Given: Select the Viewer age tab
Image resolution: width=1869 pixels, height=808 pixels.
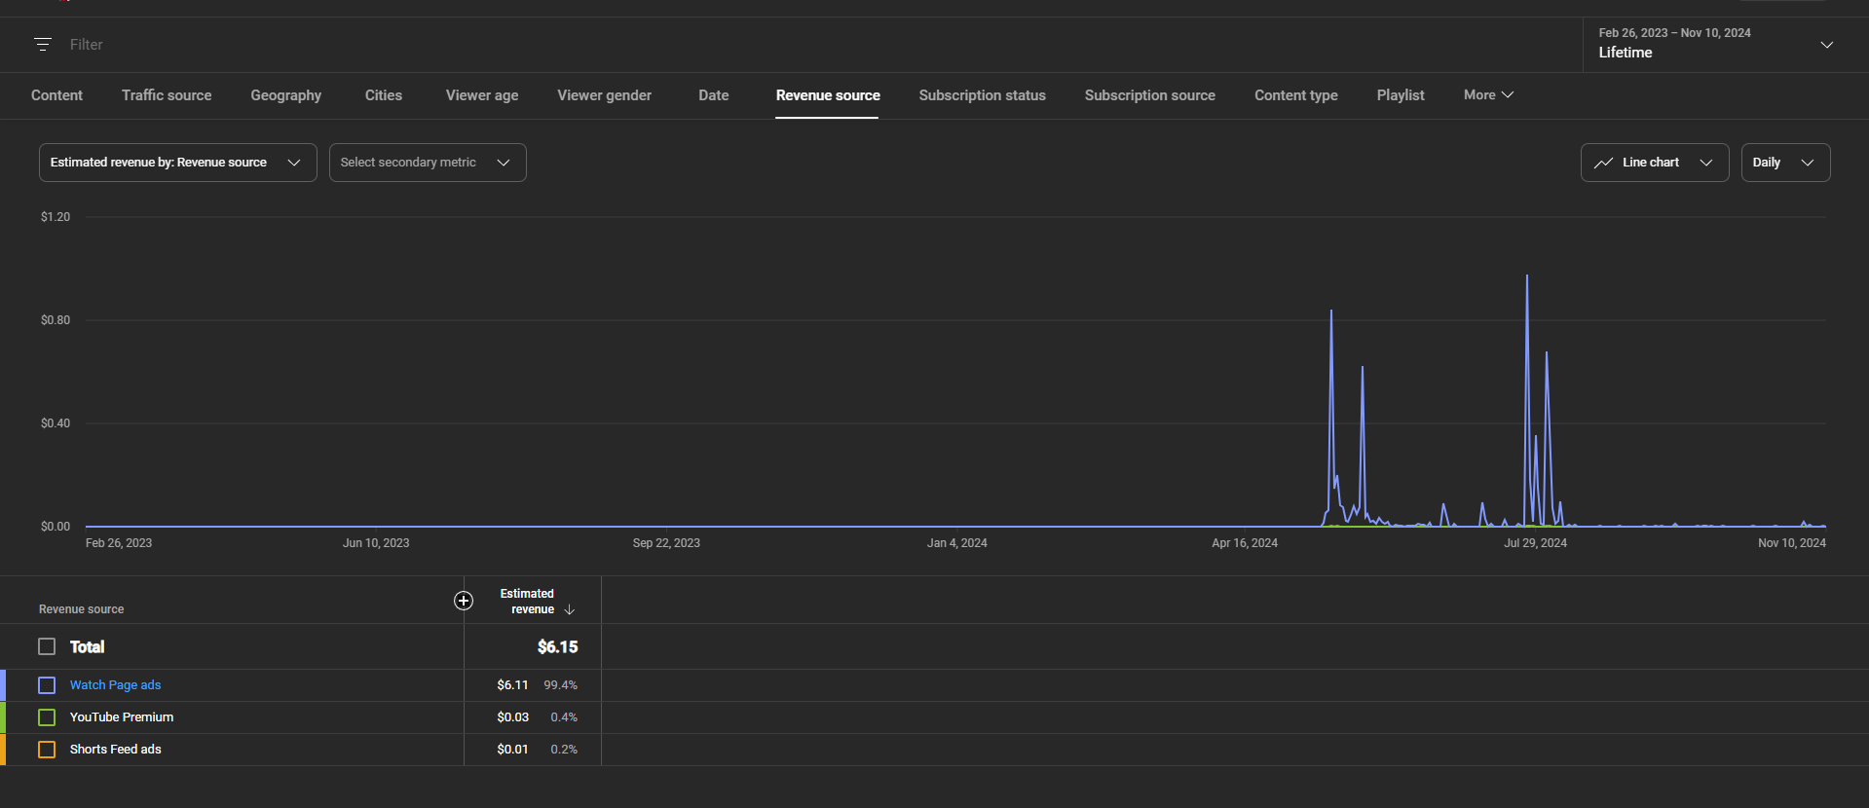Looking at the screenshot, I should pyautogui.click(x=482, y=95).
